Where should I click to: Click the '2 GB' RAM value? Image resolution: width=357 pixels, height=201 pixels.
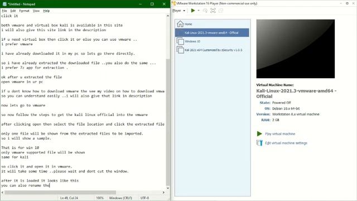coord(276,120)
